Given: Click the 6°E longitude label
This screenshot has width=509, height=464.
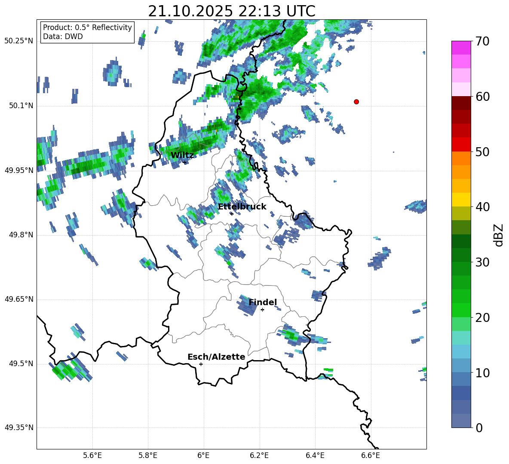Looking at the screenshot, I should [x=203, y=455].
